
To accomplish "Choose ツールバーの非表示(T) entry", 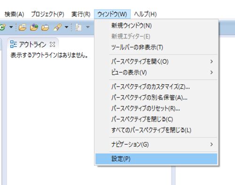I will (156, 47).
